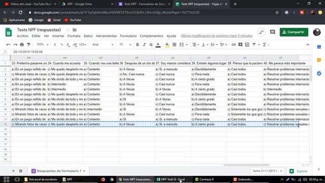Open vertical align options
The width and height of the screenshot is (325, 183).
205,45
